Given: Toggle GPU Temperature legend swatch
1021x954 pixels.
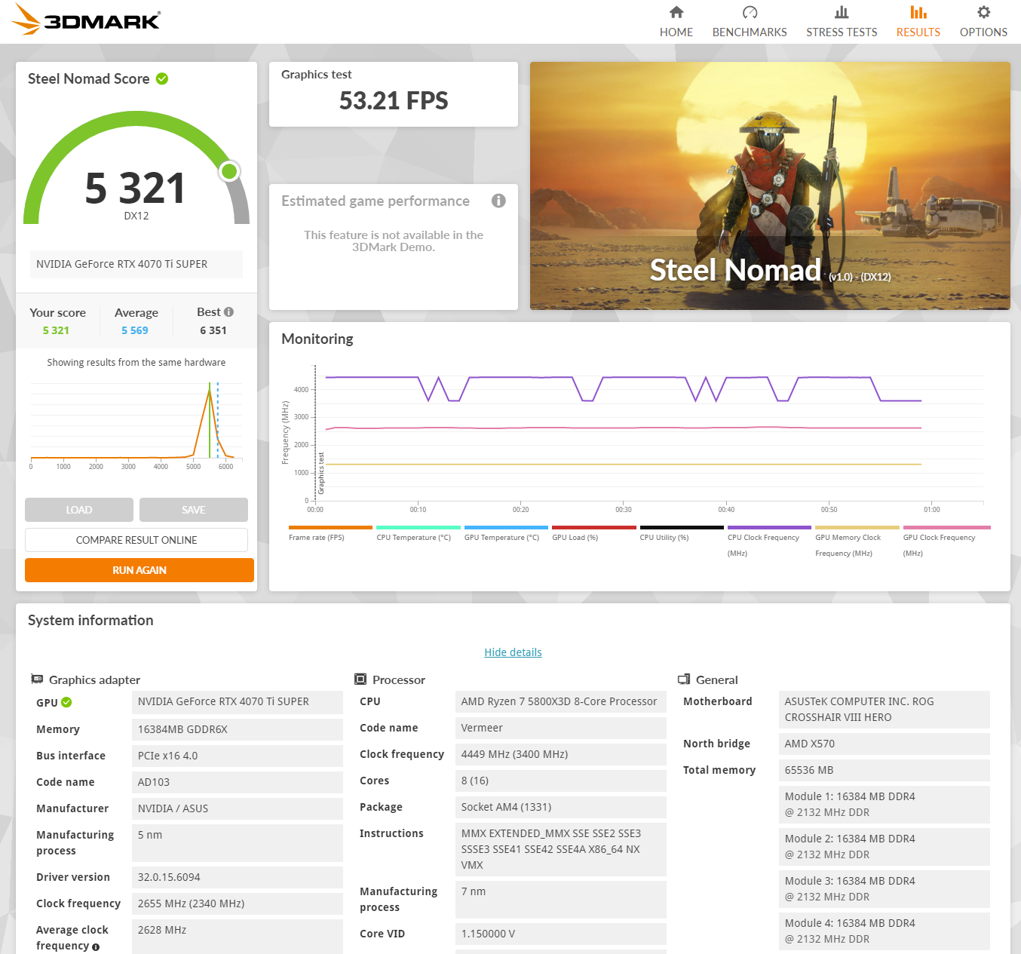Looking at the screenshot, I should coord(506,527).
